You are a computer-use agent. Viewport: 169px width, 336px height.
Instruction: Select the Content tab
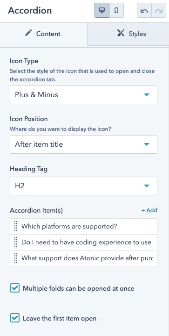[x=44, y=34]
